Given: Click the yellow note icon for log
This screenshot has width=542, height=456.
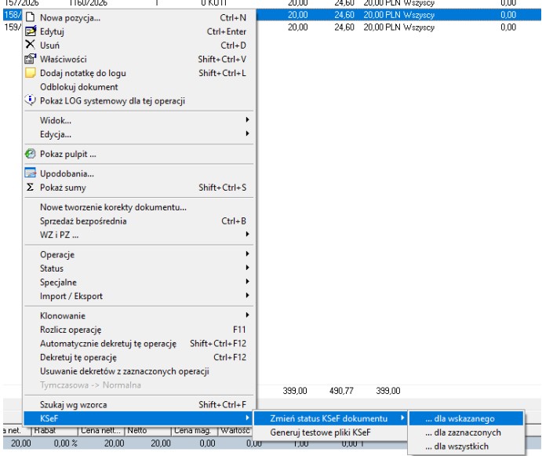Looking at the screenshot, I should (31, 73).
